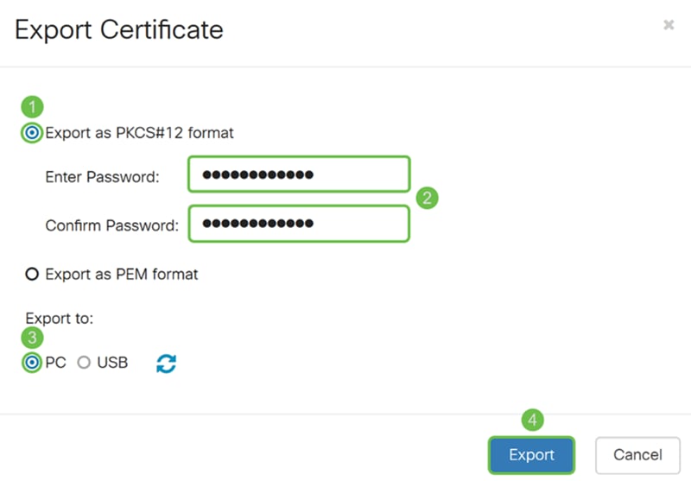Click the "Export as PEM format" label text
691x481 pixels.
[x=122, y=275]
